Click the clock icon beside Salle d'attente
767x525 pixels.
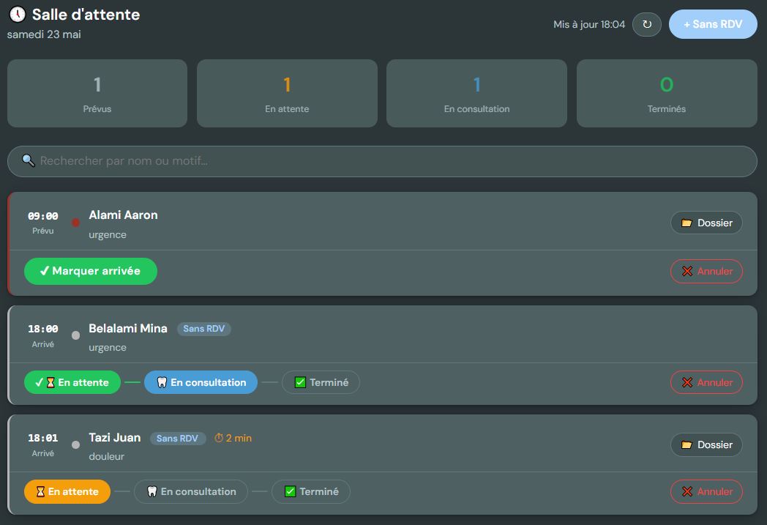[18, 14]
